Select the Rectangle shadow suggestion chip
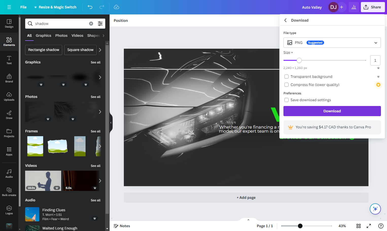Viewport: 387px width, 231px height. click(x=44, y=50)
